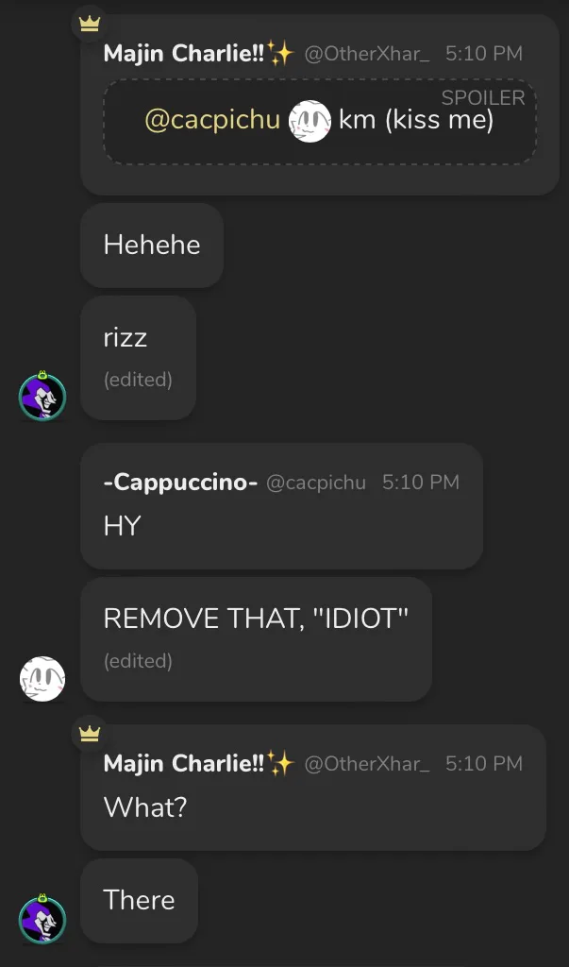Click the crown badge above the "What?" message

[90, 734]
